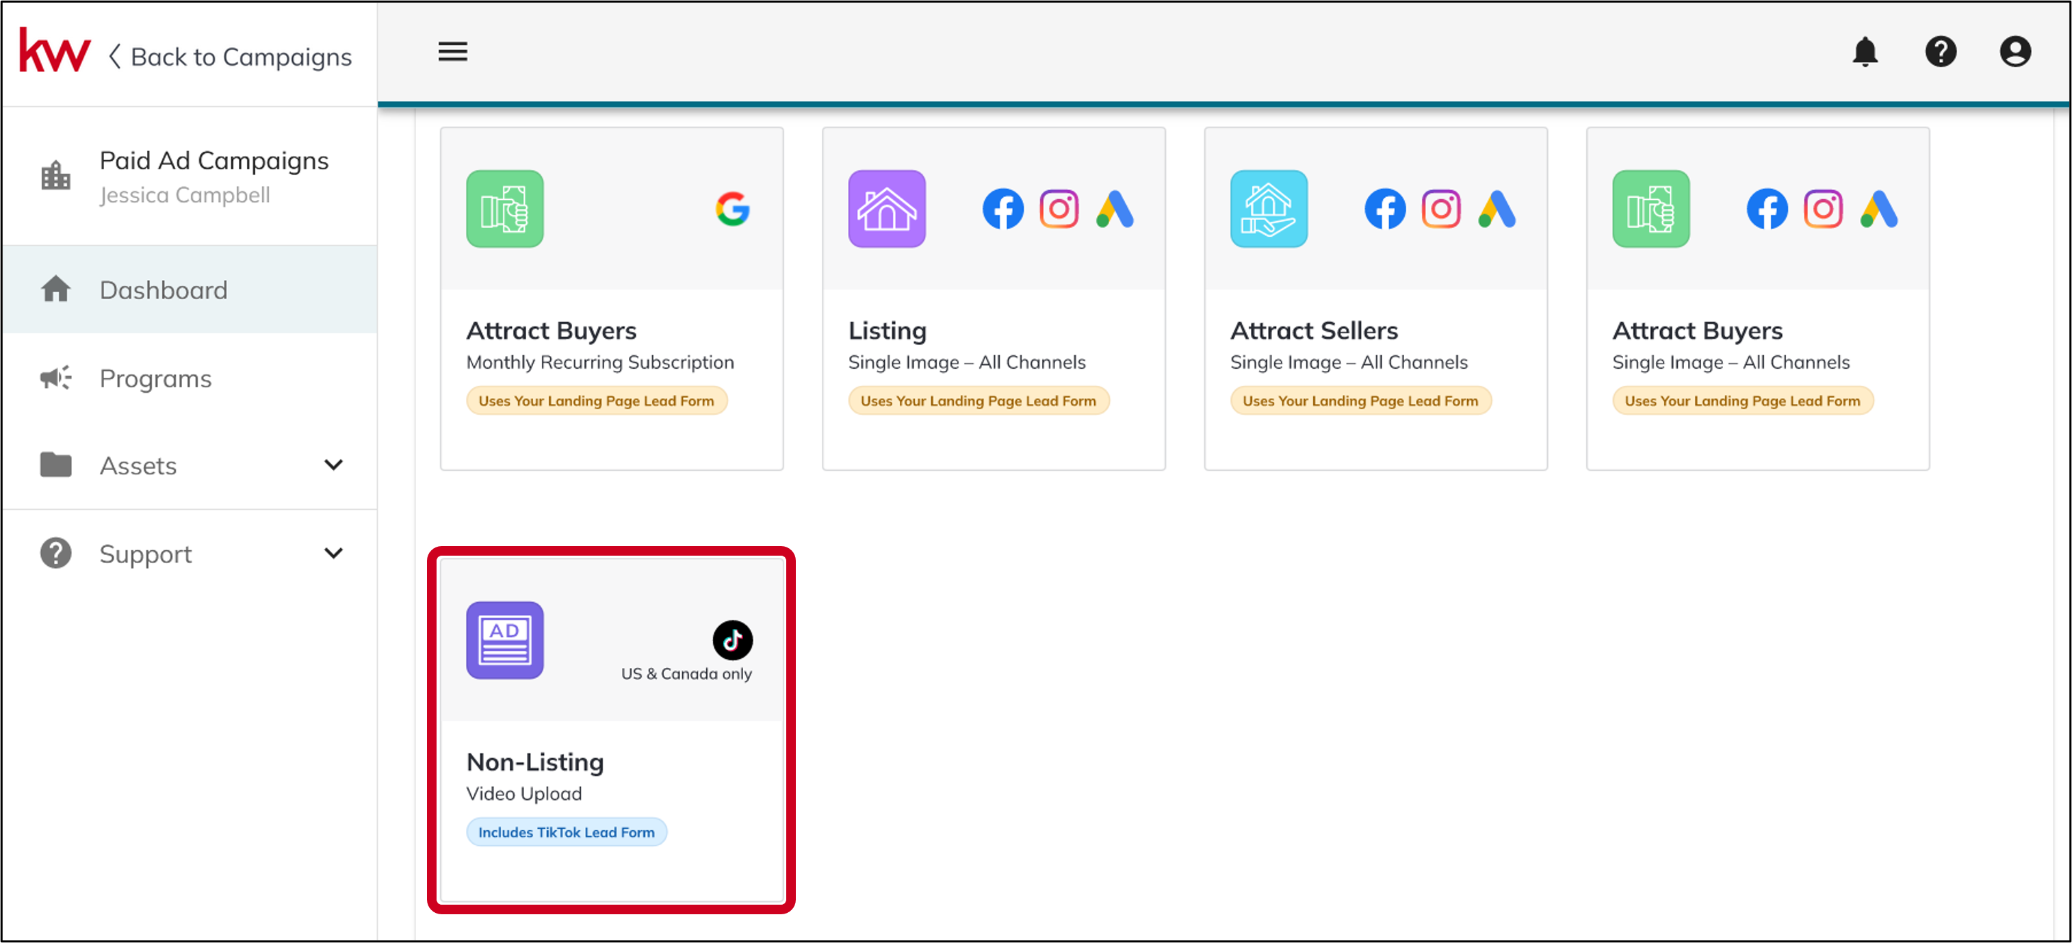Click Instagram icon on Listing card
The width and height of the screenshot is (2072, 943).
point(1059,209)
